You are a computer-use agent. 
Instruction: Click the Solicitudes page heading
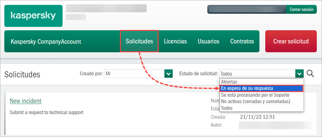pyautogui.click(x=22, y=74)
